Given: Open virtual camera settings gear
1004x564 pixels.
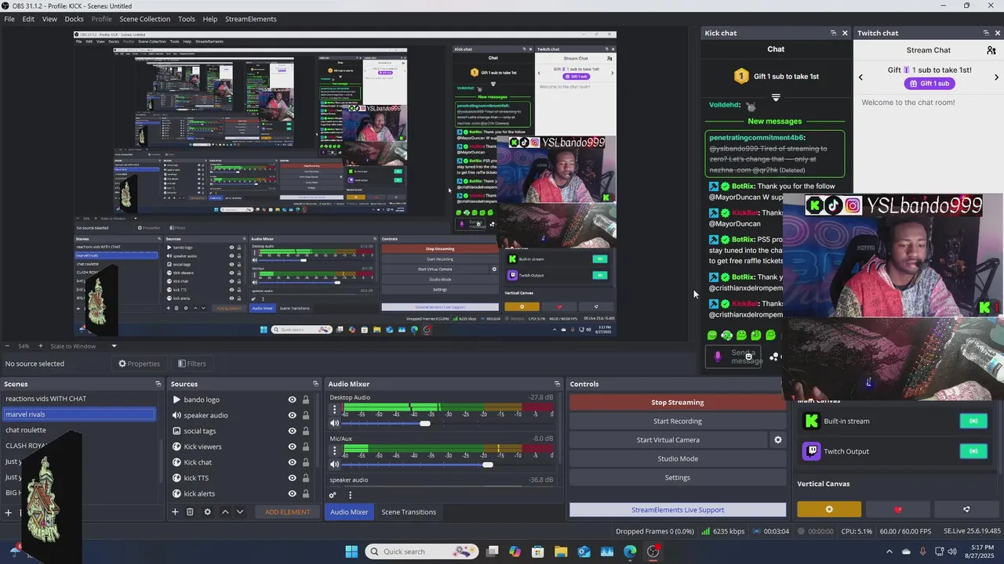Looking at the screenshot, I should click(778, 439).
